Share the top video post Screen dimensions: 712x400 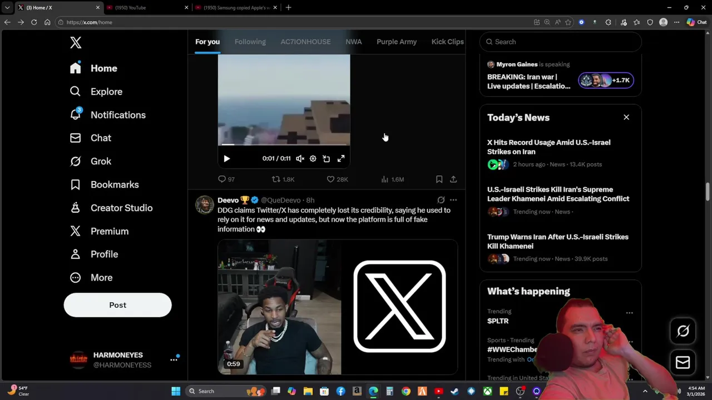coord(453,179)
